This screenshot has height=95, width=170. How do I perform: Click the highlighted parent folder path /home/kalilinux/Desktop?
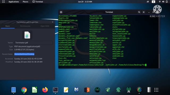24,54
